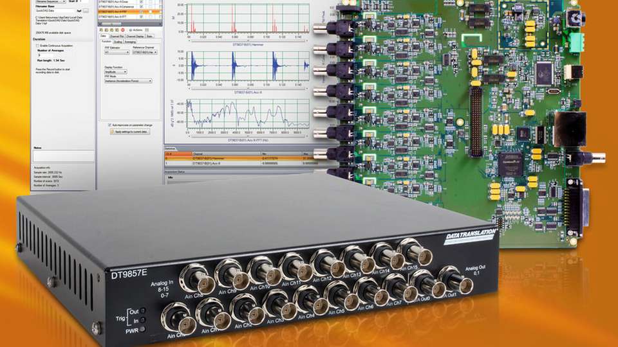The image size is (618, 347).
Task: Select the Averaging sub-tab
Action: click(130, 41)
